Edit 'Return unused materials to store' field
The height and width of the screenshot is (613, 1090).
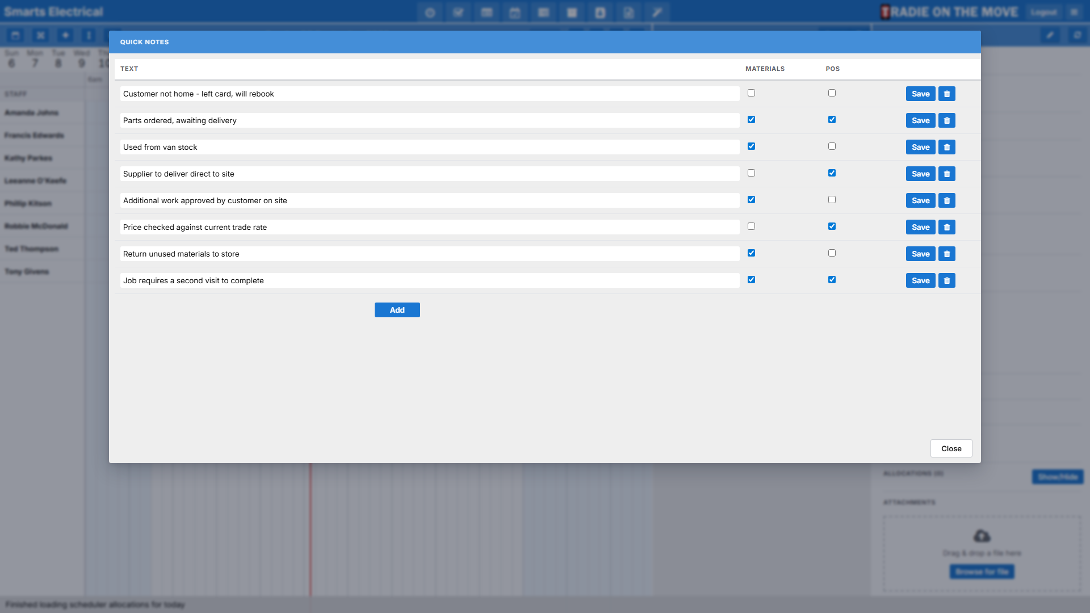pos(430,254)
